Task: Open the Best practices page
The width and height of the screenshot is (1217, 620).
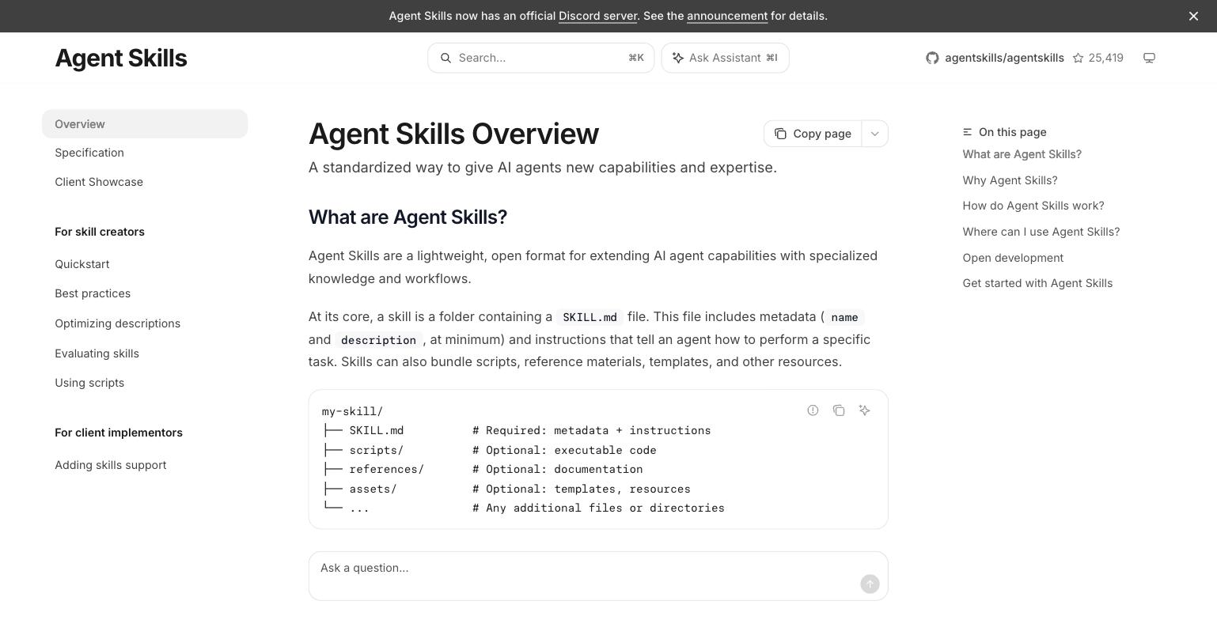Action: tap(93, 293)
